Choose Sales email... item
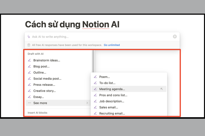Image resolution: width=205 pixels, height=136 pixels. coord(129,107)
